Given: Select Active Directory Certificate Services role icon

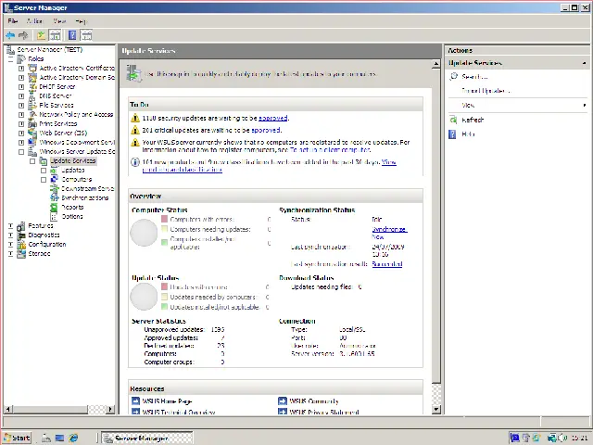Looking at the screenshot, I should tap(33, 68).
